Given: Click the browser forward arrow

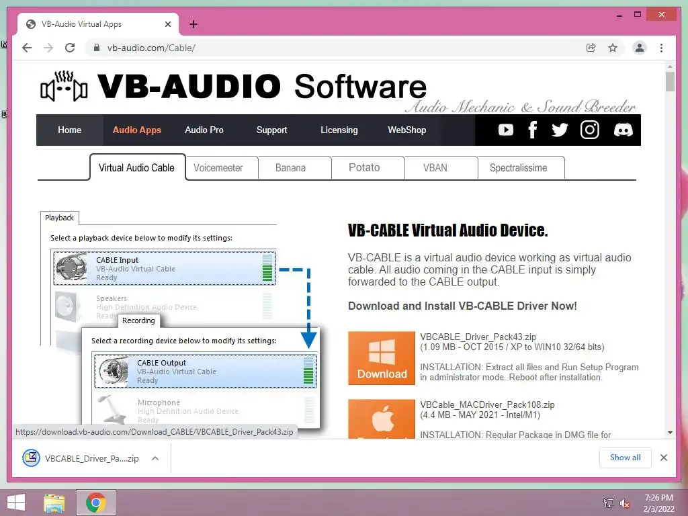Looking at the screenshot, I should pyautogui.click(x=48, y=48).
